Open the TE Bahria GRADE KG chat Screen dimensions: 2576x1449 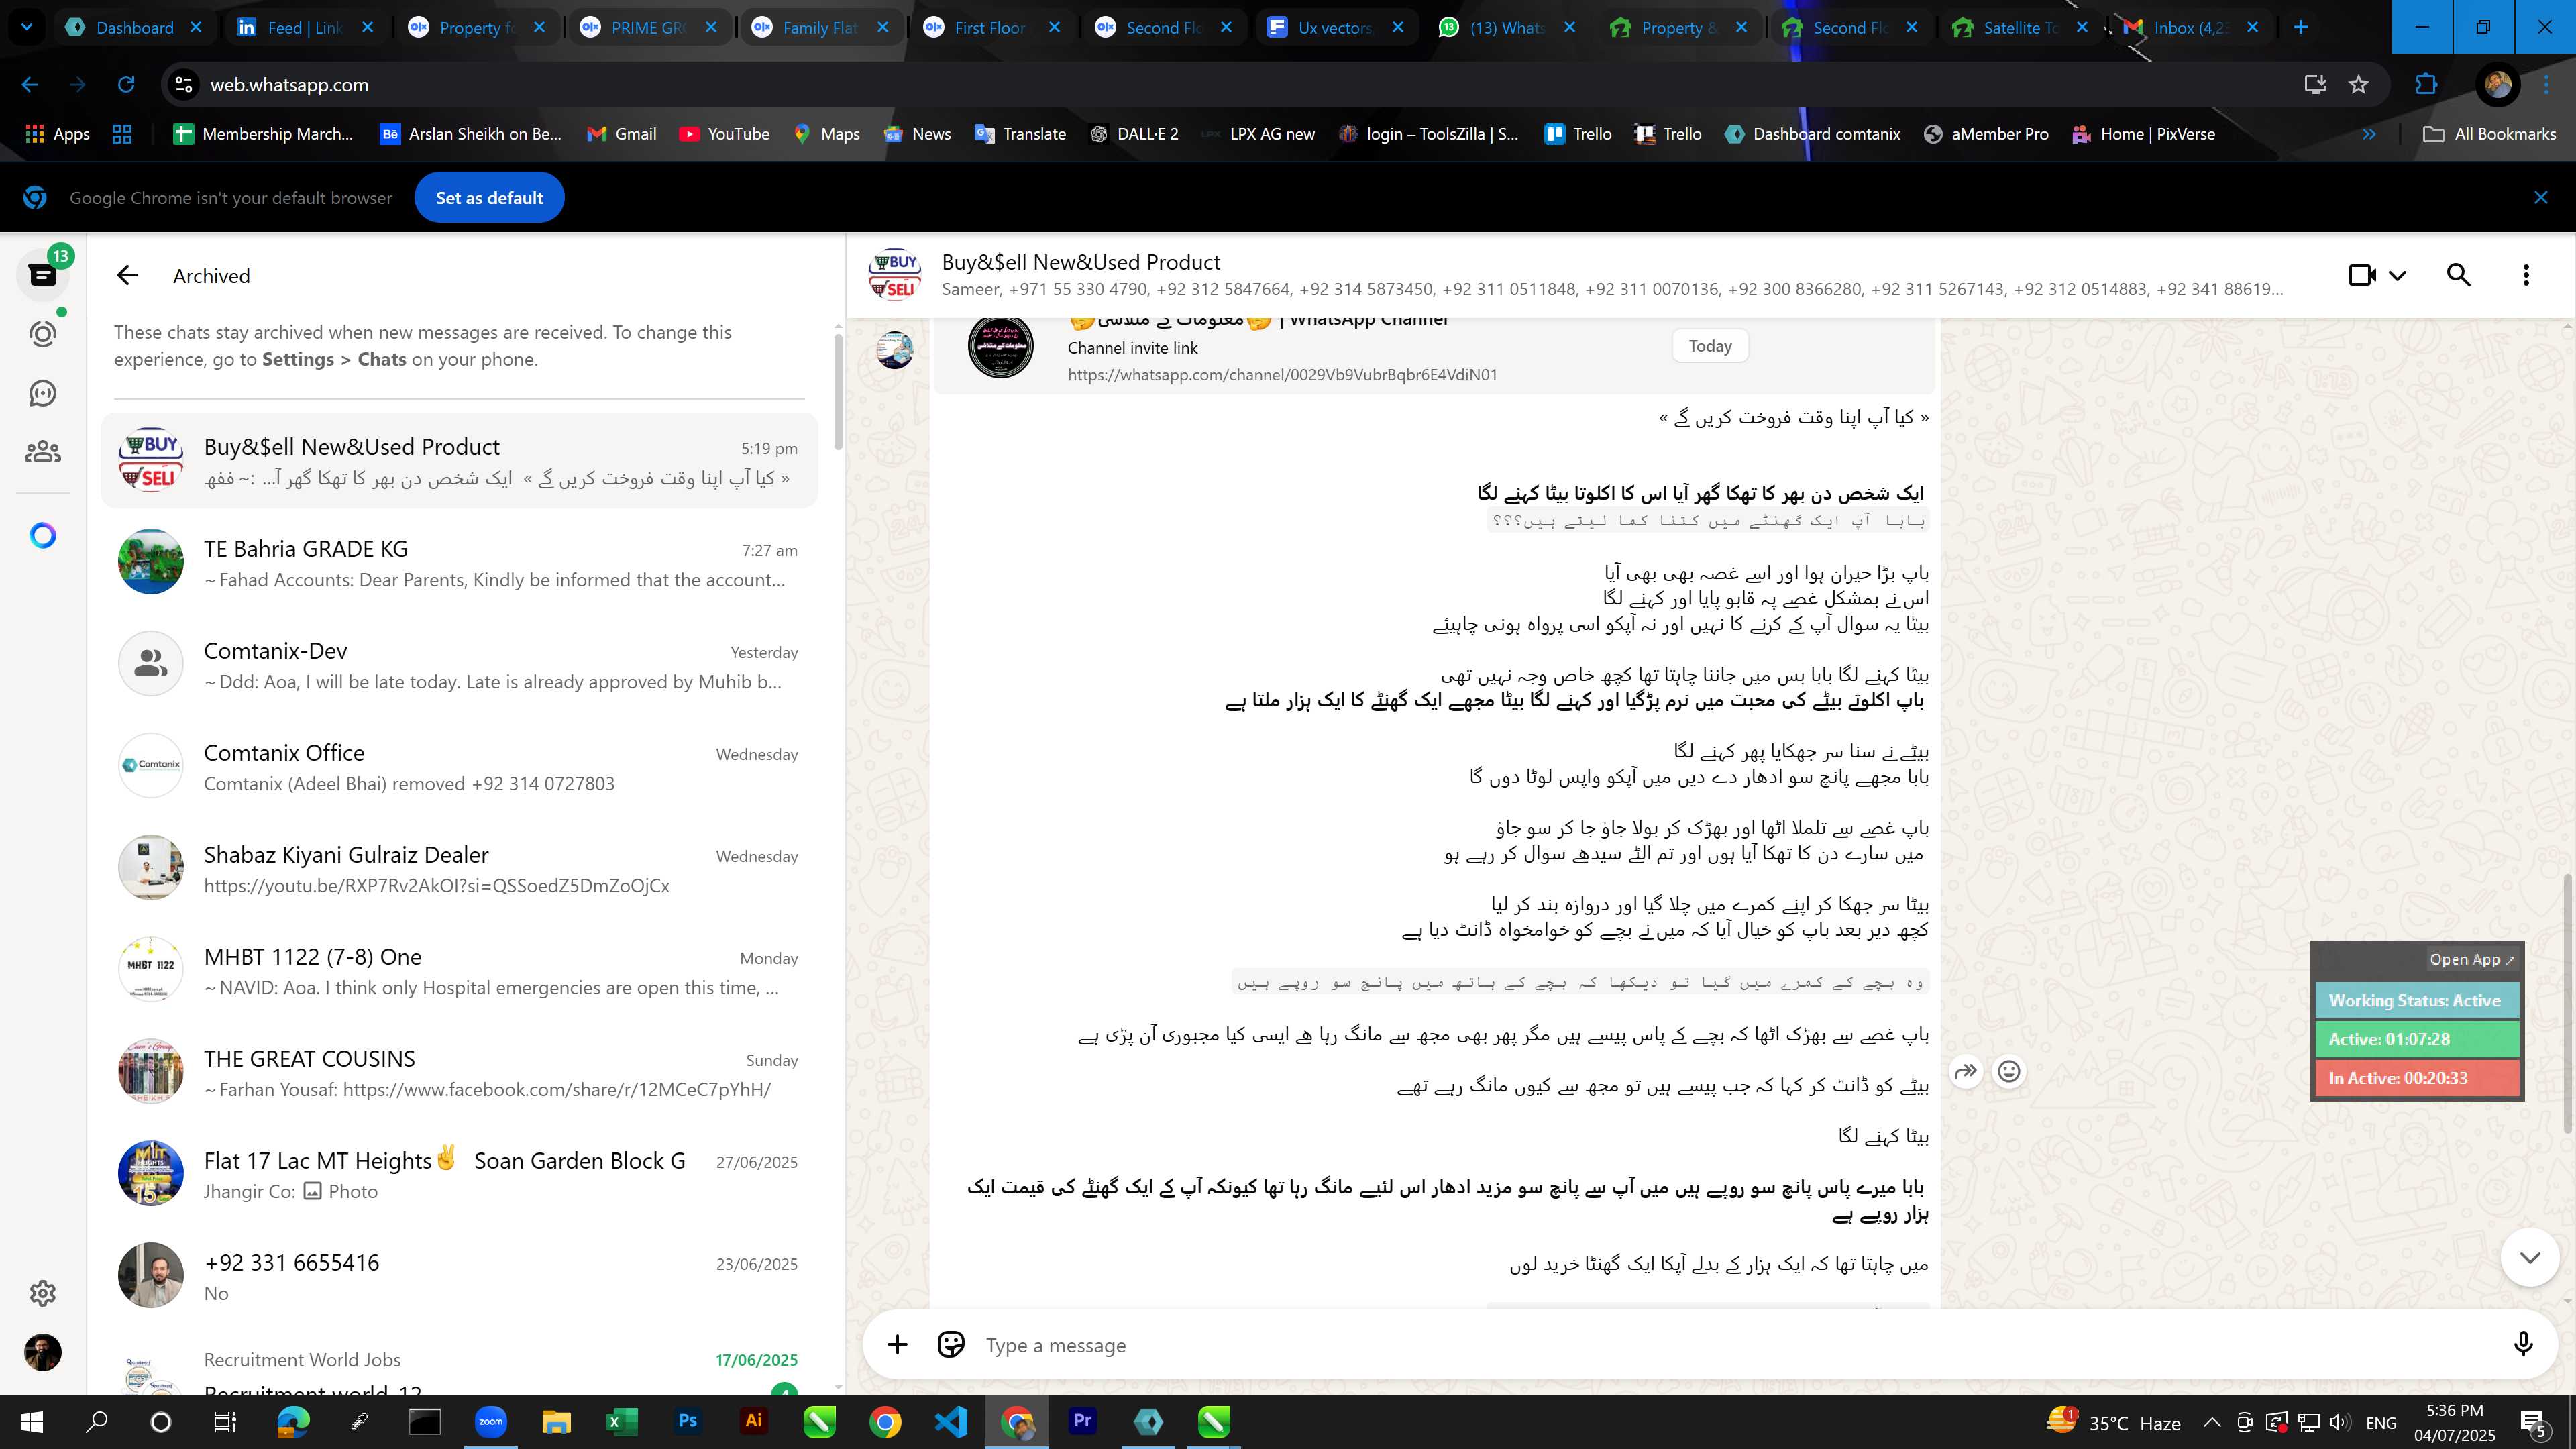tap(459, 563)
